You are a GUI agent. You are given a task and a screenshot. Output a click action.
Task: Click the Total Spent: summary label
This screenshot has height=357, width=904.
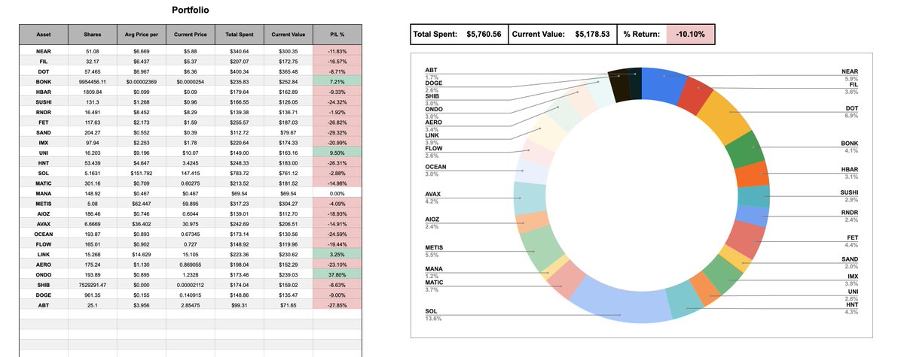pos(435,34)
